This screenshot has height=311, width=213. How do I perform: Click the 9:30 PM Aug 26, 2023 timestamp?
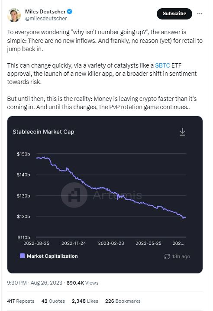click(x=35, y=283)
